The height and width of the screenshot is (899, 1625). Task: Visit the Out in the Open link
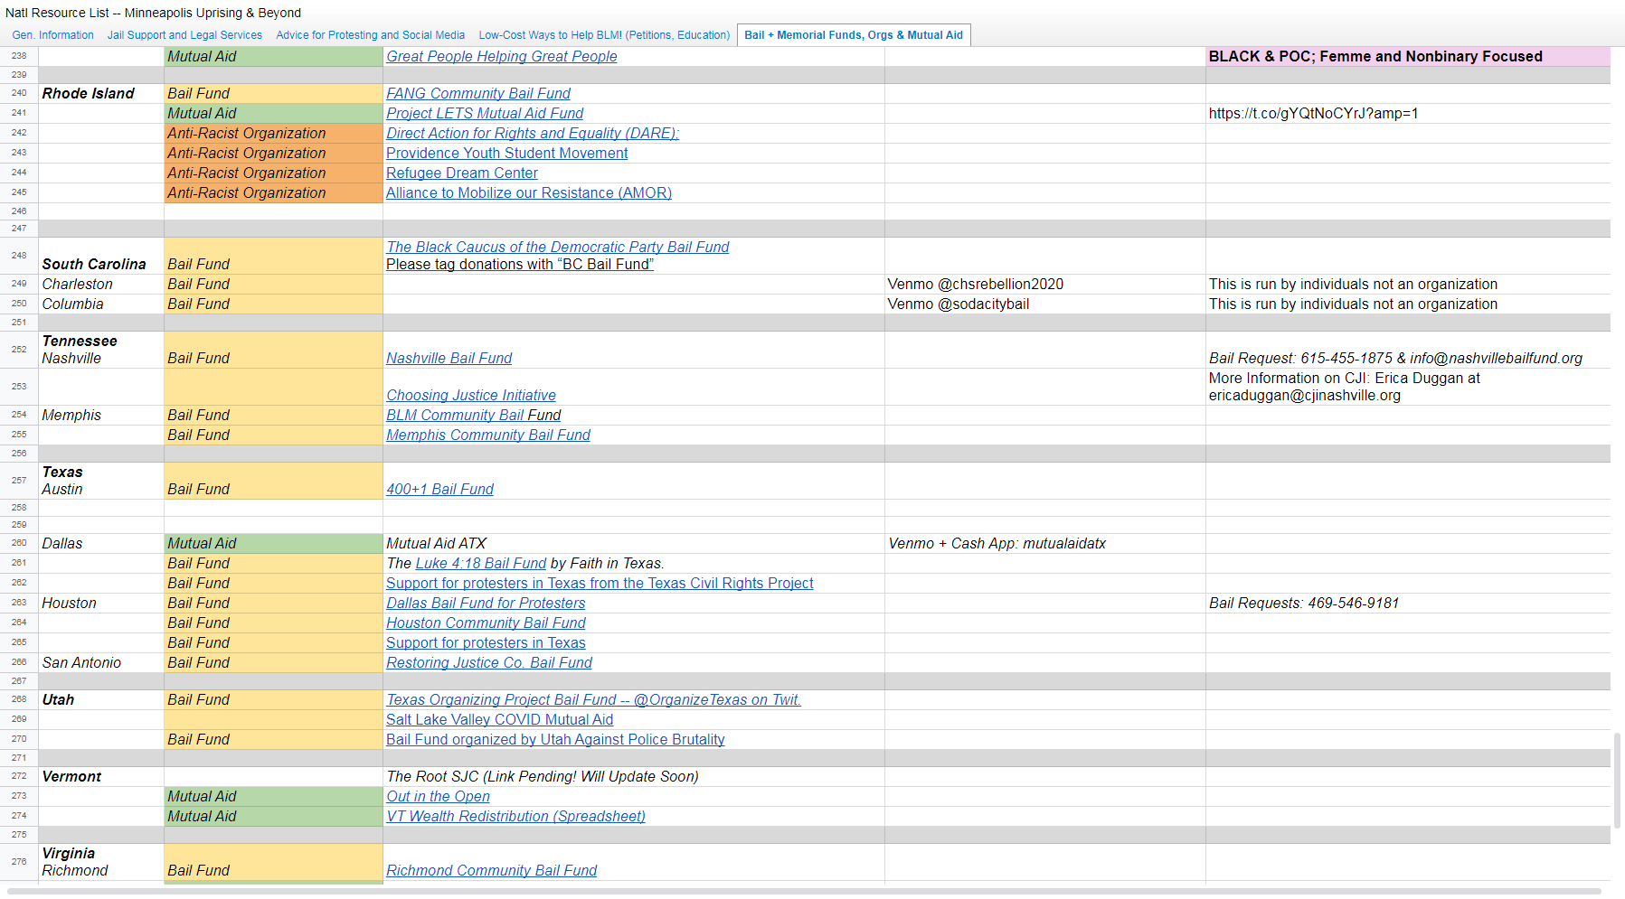pos(439,796)
